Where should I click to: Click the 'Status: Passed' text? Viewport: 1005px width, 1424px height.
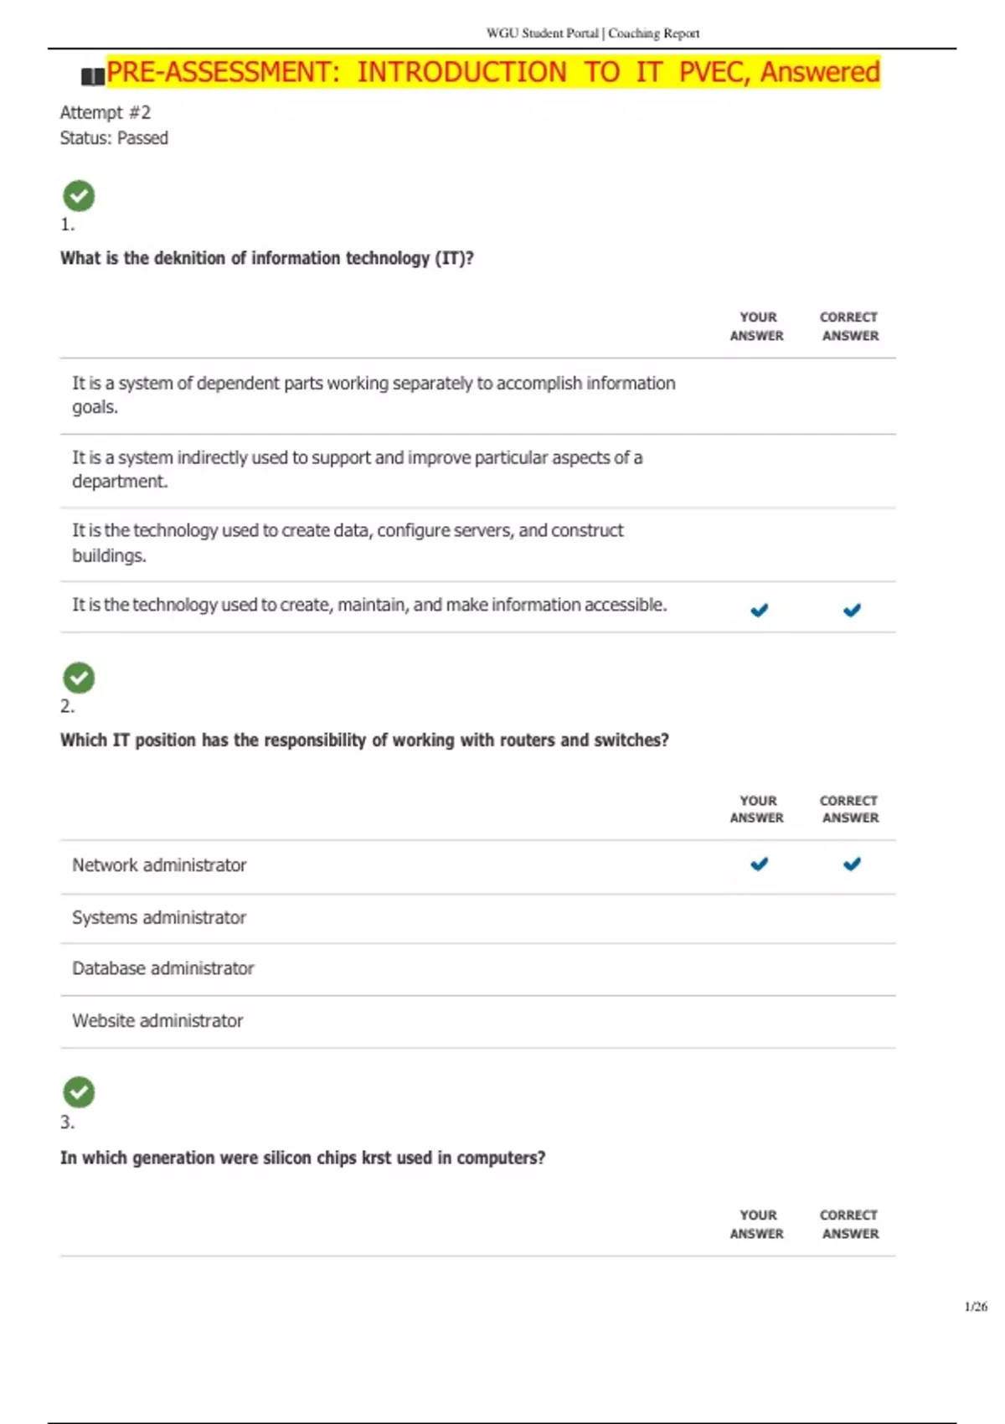coord(114,138)
